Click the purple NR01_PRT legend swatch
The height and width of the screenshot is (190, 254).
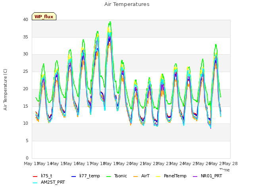click(x=195, y=177)
